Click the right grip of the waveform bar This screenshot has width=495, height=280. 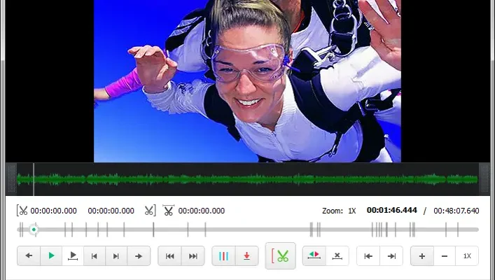484,179
